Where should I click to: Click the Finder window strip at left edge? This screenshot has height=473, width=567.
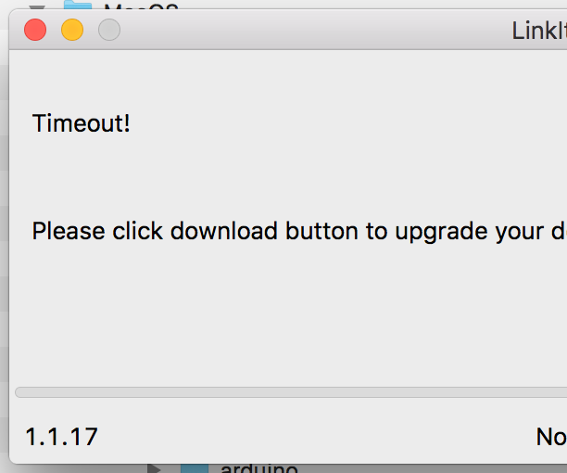[x=4, y=232]
